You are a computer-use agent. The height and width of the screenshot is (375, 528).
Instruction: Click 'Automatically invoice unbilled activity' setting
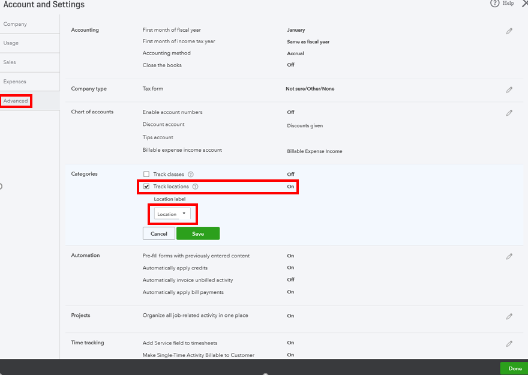[188, 280]
